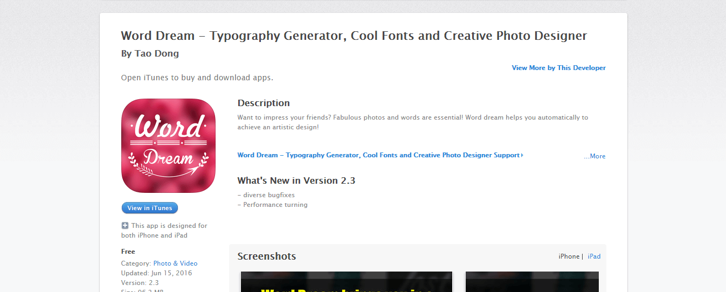Click the '– Performance turning' line
The width and height of the screenshot is (726, 292).
[273, 205]
